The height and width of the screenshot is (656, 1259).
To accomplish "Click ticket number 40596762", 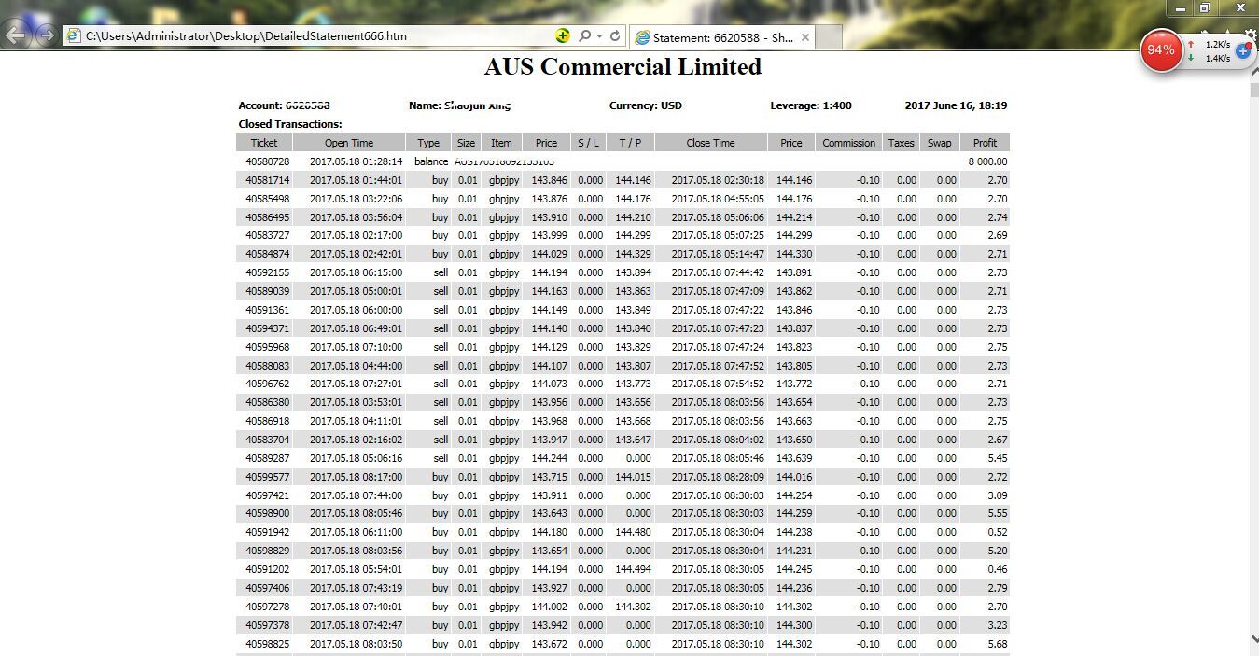I will pos(268,384).
